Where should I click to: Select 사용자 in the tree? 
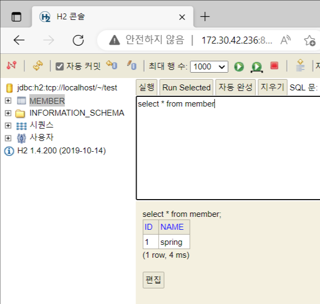pyautogui.click(x=41, y=137)
